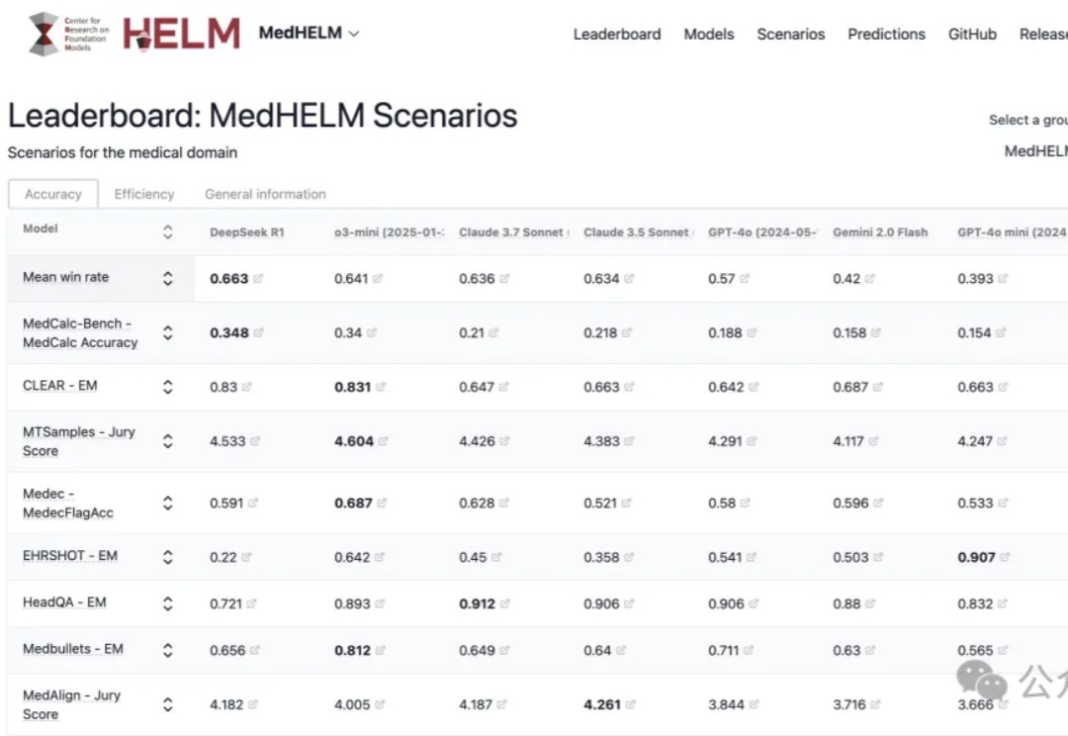This screenshot has height=736, width=1068.
Task: Toggle sort arrows in Model header
Action: coord(167,231)
